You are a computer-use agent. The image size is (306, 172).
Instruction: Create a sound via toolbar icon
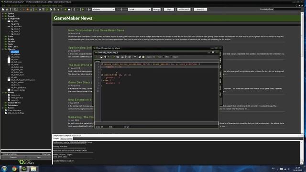tap(40, 10)
